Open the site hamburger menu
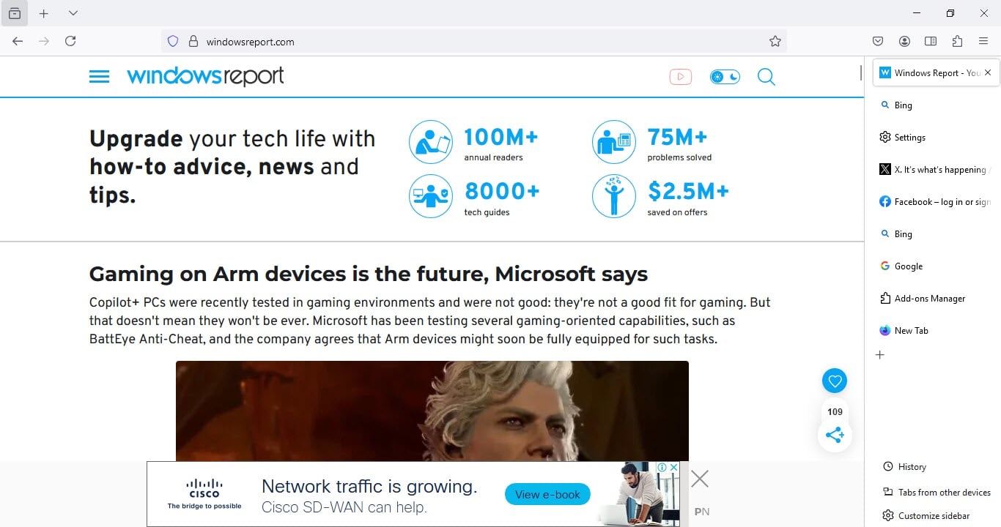The width and height of the screenshot is (1001, 527). click(99, 77)
